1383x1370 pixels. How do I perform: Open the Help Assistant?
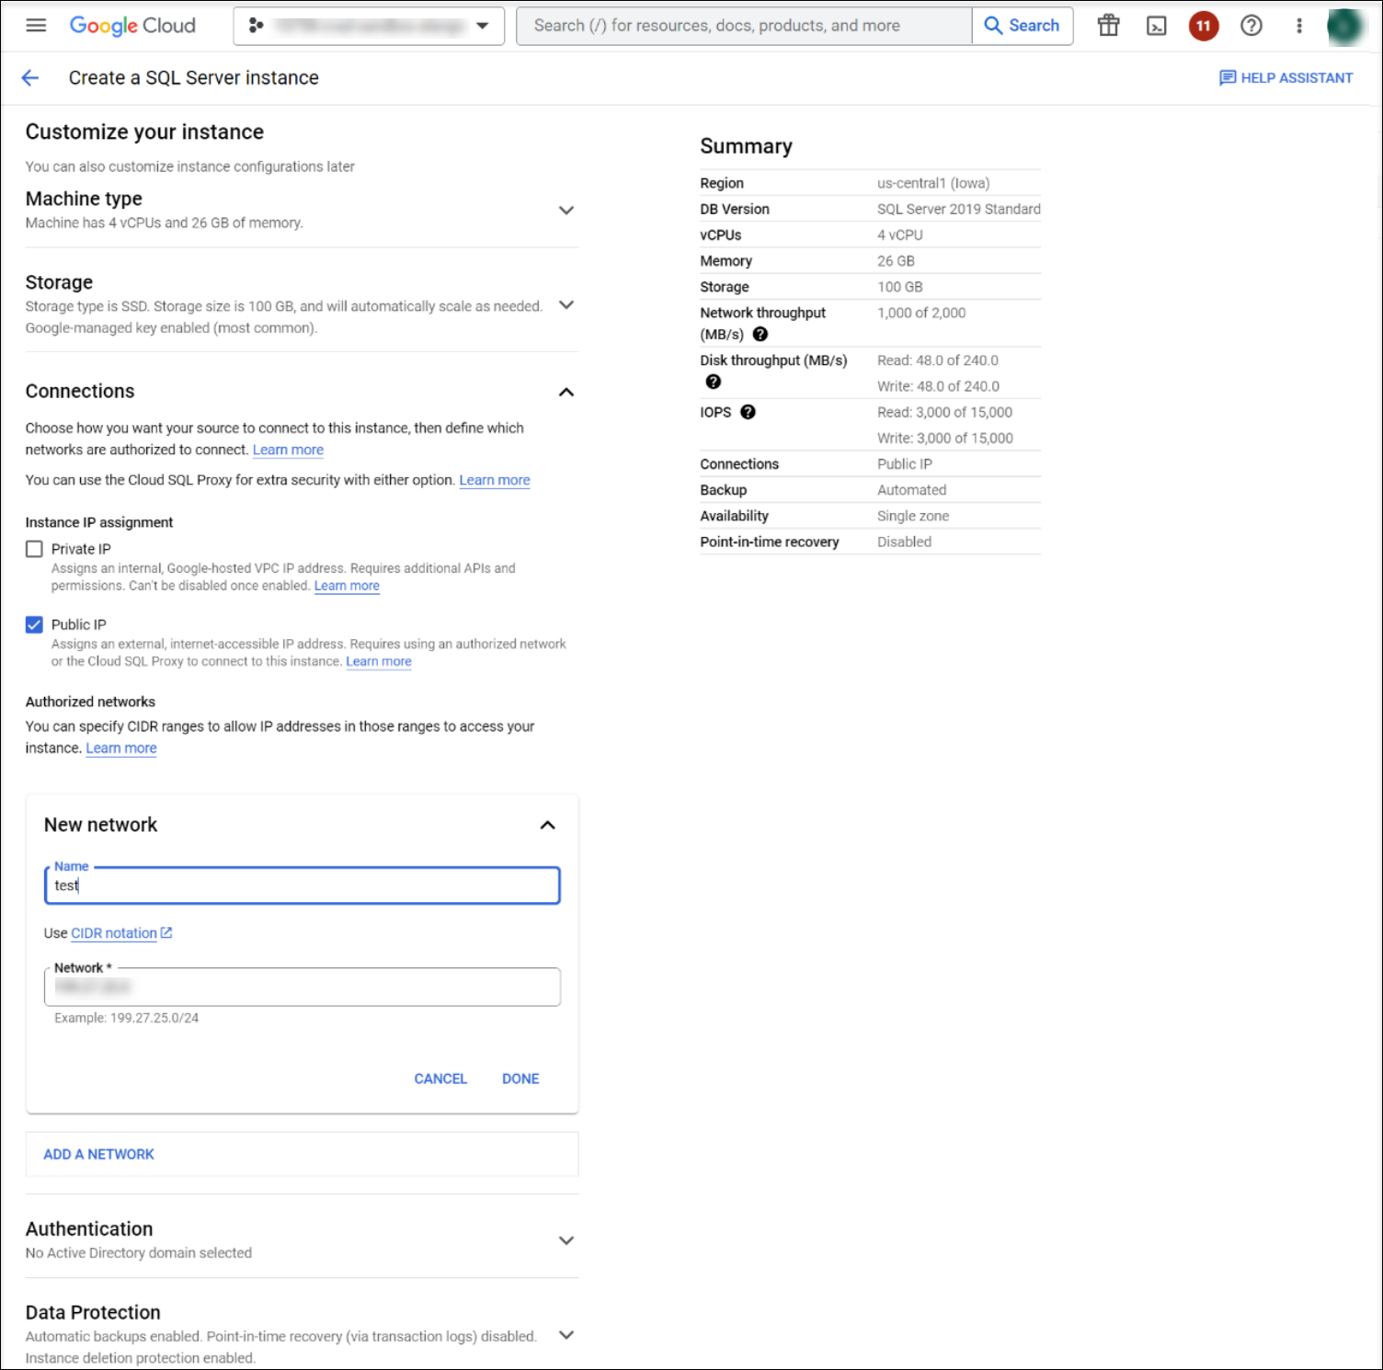click(1286, 77)
